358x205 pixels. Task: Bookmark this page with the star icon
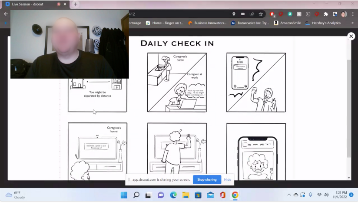pos(261,14)
